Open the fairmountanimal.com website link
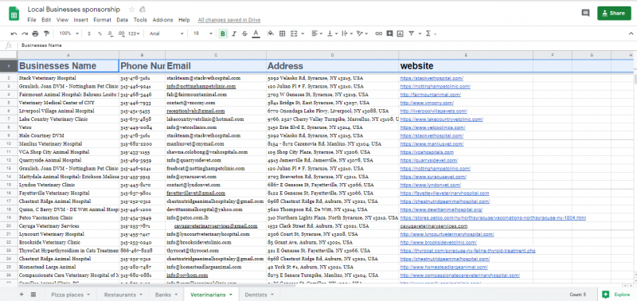Screen dimensions: 637x301 [x=430, y=94]
